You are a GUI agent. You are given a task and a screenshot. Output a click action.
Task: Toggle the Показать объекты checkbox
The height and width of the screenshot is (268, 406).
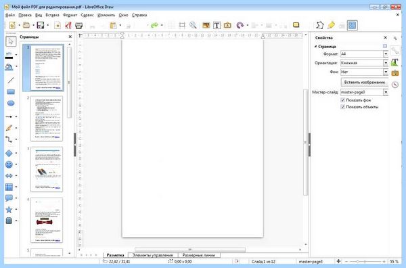[x=342, y=107]
